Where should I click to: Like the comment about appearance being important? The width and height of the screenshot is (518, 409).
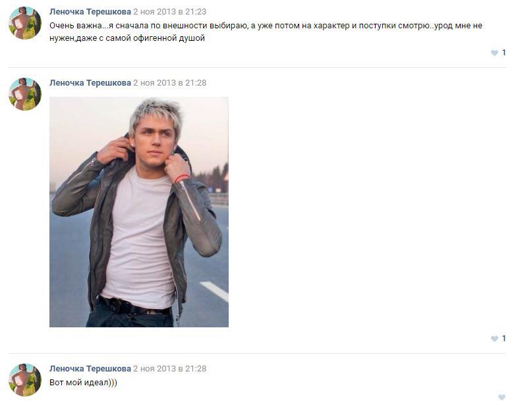click(x=494, y=53)
